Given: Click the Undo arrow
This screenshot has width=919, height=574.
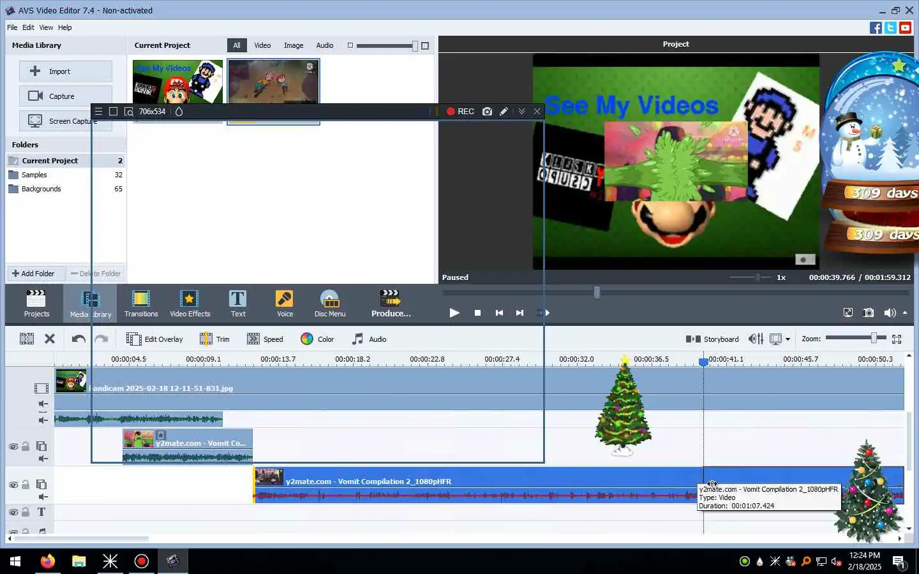Looking at the screenshot, I should 78,339.
